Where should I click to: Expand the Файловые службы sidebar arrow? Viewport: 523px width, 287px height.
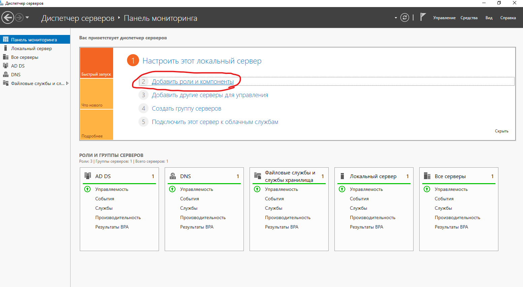tap(67, 83)
